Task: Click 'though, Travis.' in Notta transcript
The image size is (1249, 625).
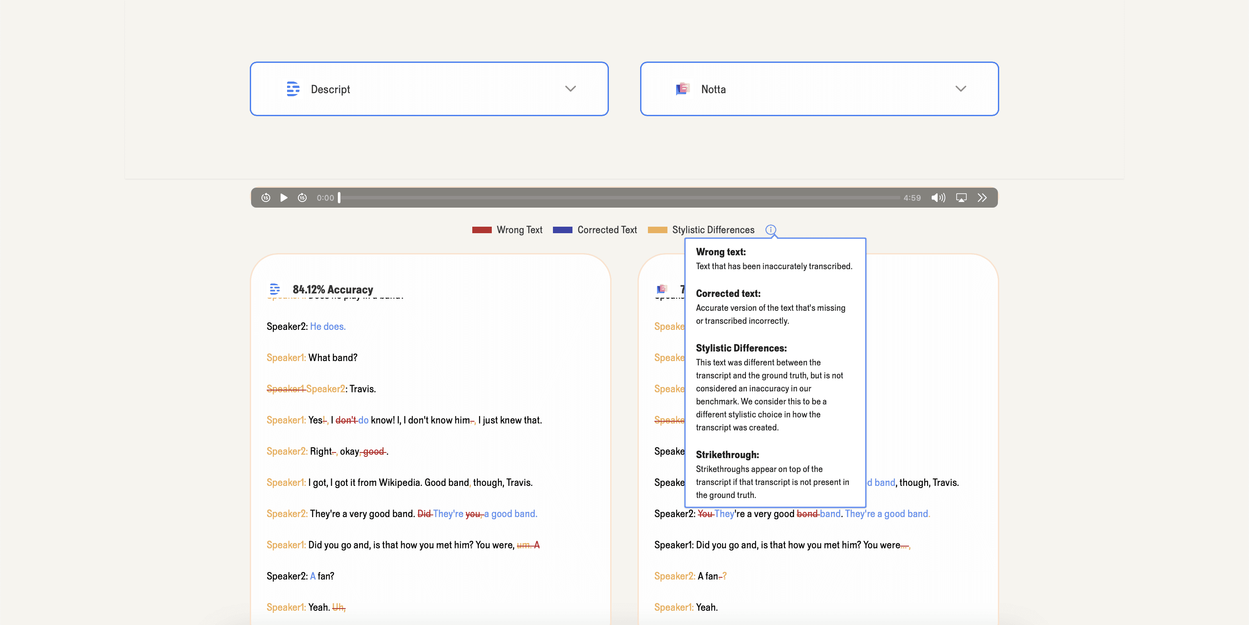Action: coord(929,482)
